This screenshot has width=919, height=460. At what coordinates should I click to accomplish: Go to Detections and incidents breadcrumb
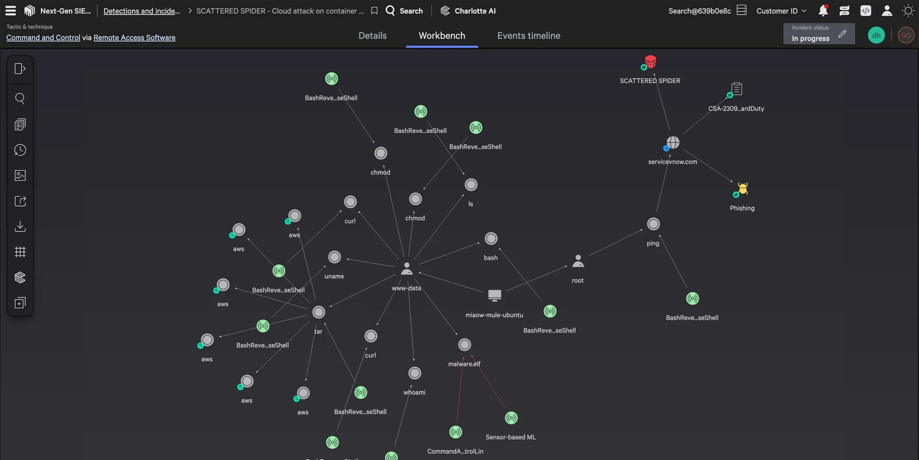coord(141,11)
